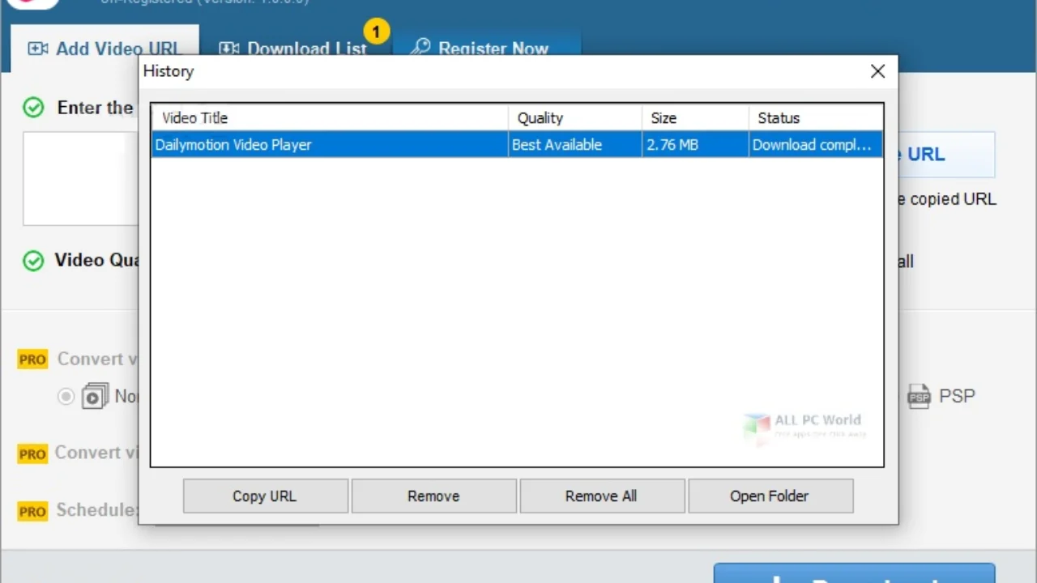This screenshot has height=583, width=1037.
Task: Select the No conversion radio button
Action: 66,397
